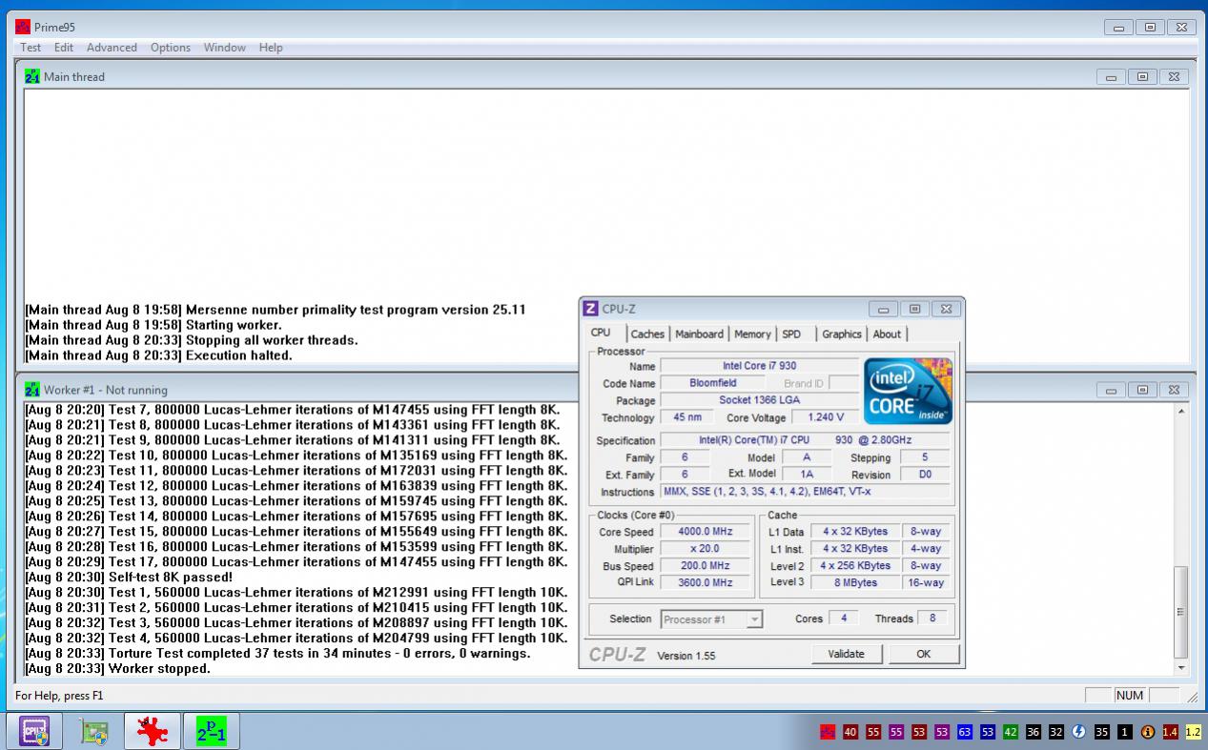
Task: Open the Help menu
Action: tap(271, 48)
